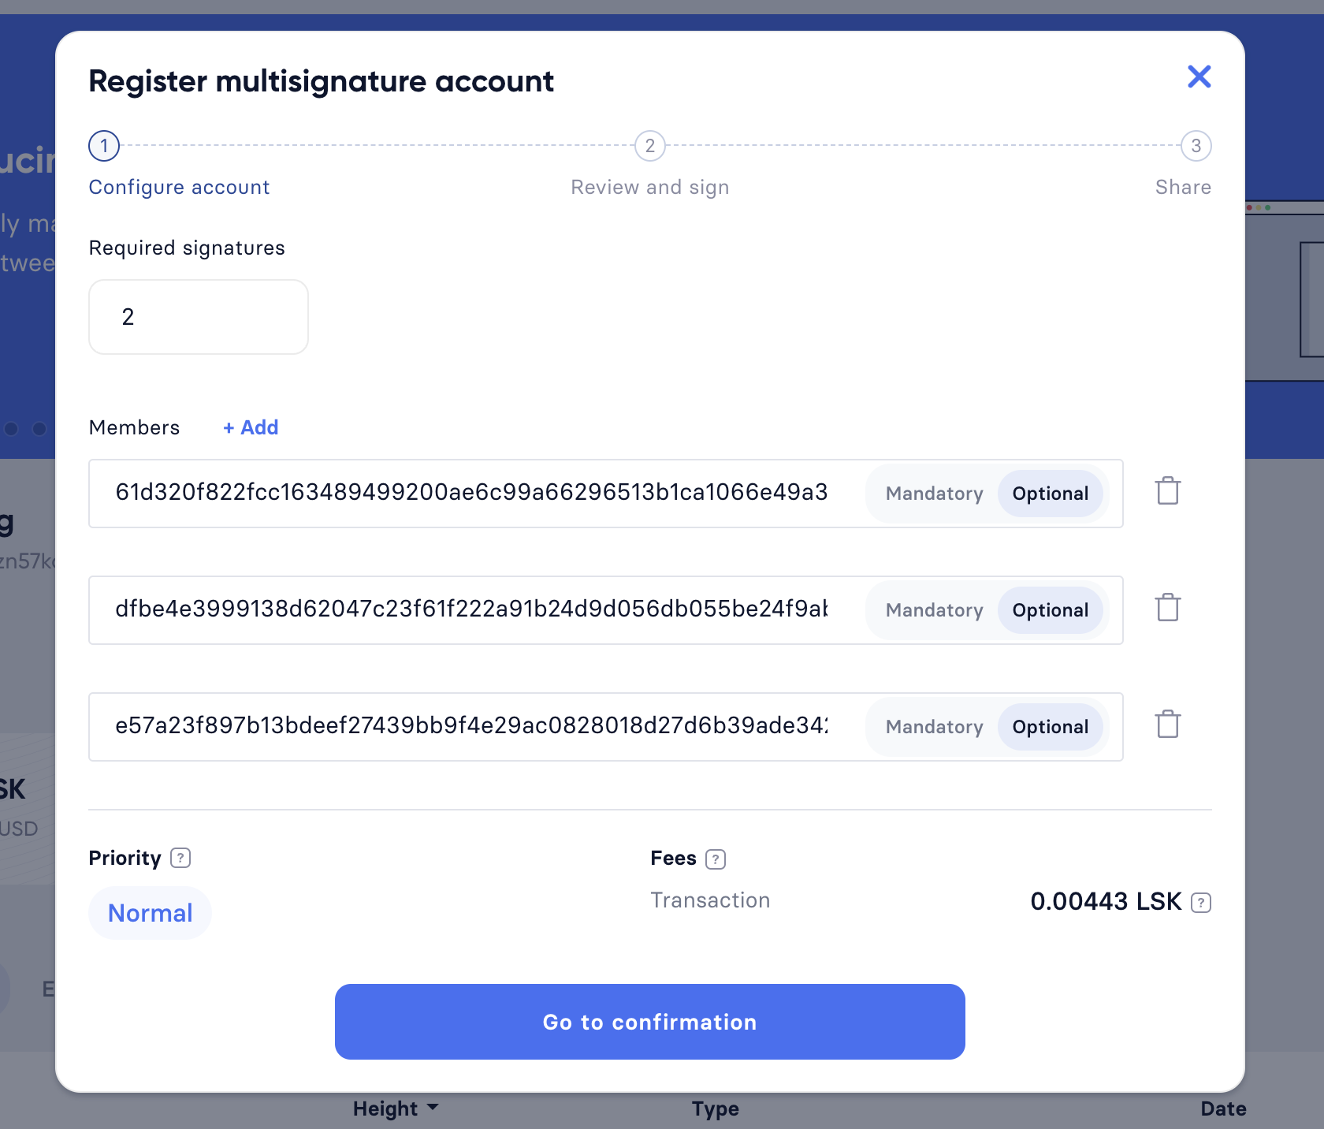The height and width of the screenshot is (1129, 1324).
Task: Open the Normal priority selector
Action: pyautogui.click(x=150, y=912)
